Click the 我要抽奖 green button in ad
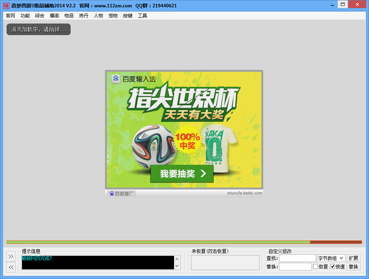The image size is (369, 279). 182,174
